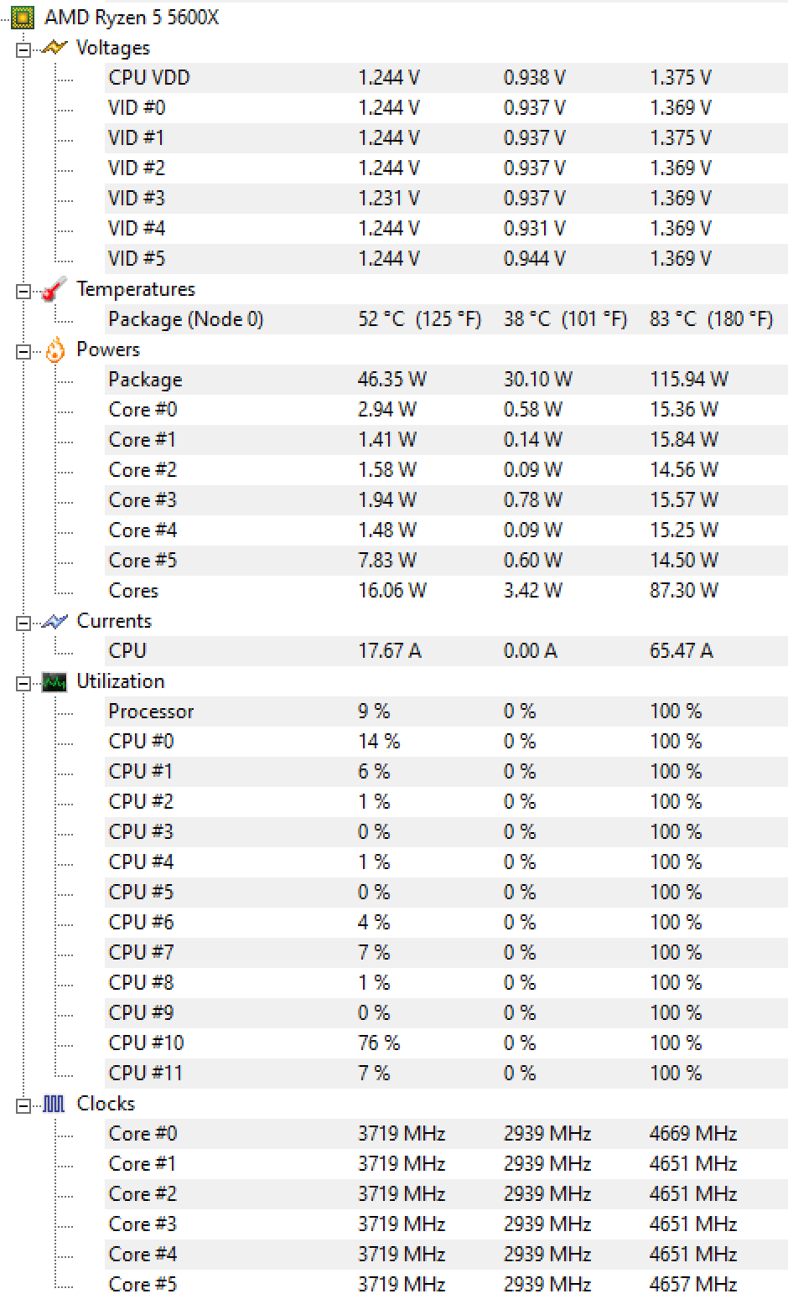Click the AMD Ryzen 5 5600X chip icon
Image resolution: width=788 pixels, height=1304 pixels.
click(x=23, y=17)
